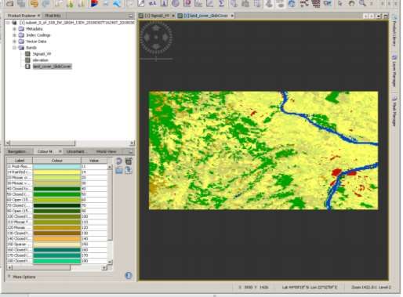Click the Label column header
Image resolution: width=403 pixels, height=297 pixels.
pos(20,161)
